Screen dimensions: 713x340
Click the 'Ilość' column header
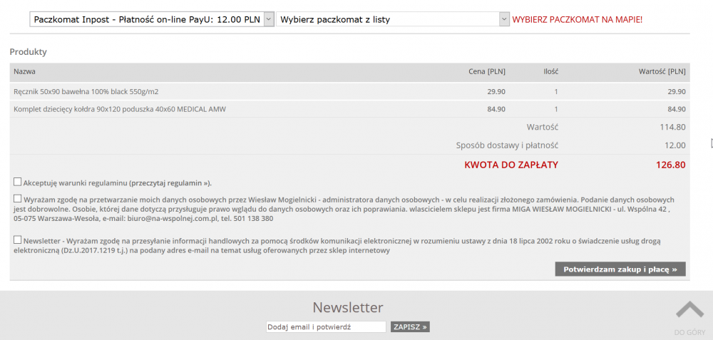pos(550,71)
